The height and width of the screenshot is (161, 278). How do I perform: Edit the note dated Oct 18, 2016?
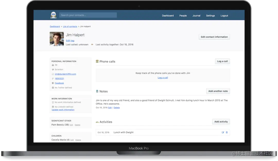tap(110, 108)
